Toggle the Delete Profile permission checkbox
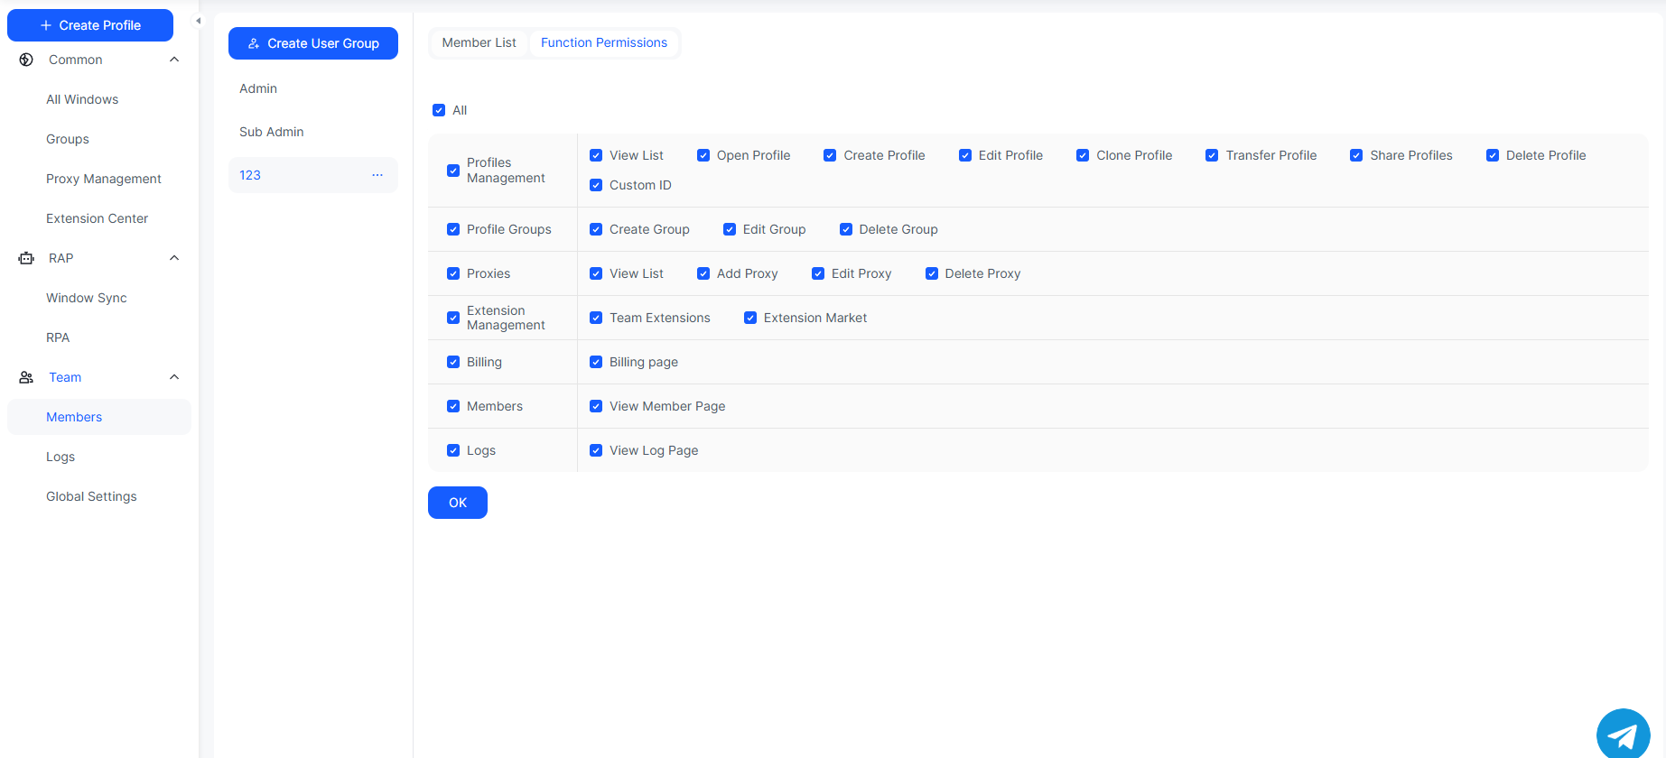Image resolution: width=1666 pixels, height=758 pixels. [x=1493, y=155]
